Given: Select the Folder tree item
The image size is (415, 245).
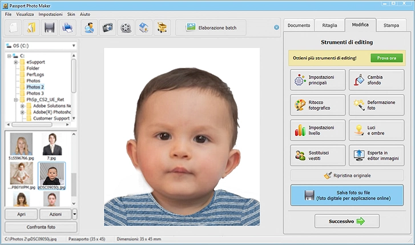Looking at the screenshot, I should pos(33,68).
